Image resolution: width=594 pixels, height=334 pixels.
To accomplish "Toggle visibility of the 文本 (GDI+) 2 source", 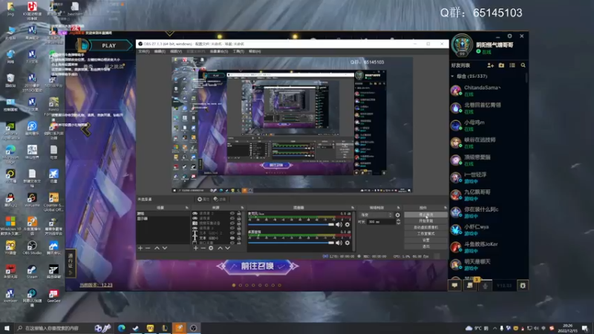I will point(232,233).
